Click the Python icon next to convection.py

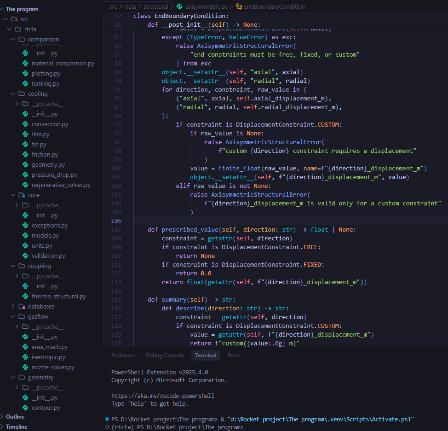pos(25,124)
